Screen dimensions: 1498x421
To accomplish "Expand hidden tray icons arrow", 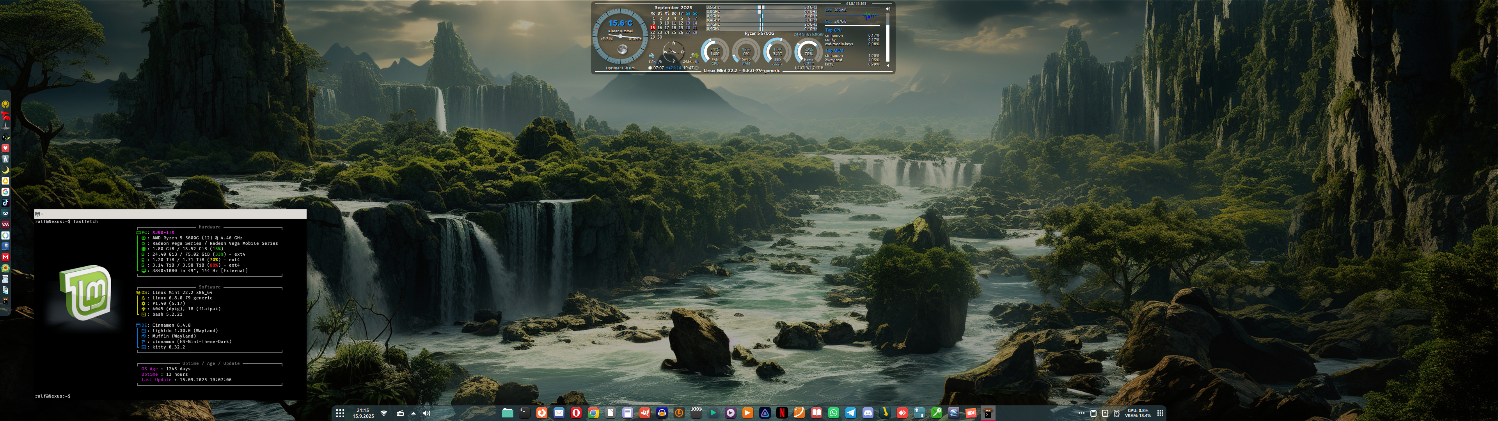I will (x=414, y=413).
